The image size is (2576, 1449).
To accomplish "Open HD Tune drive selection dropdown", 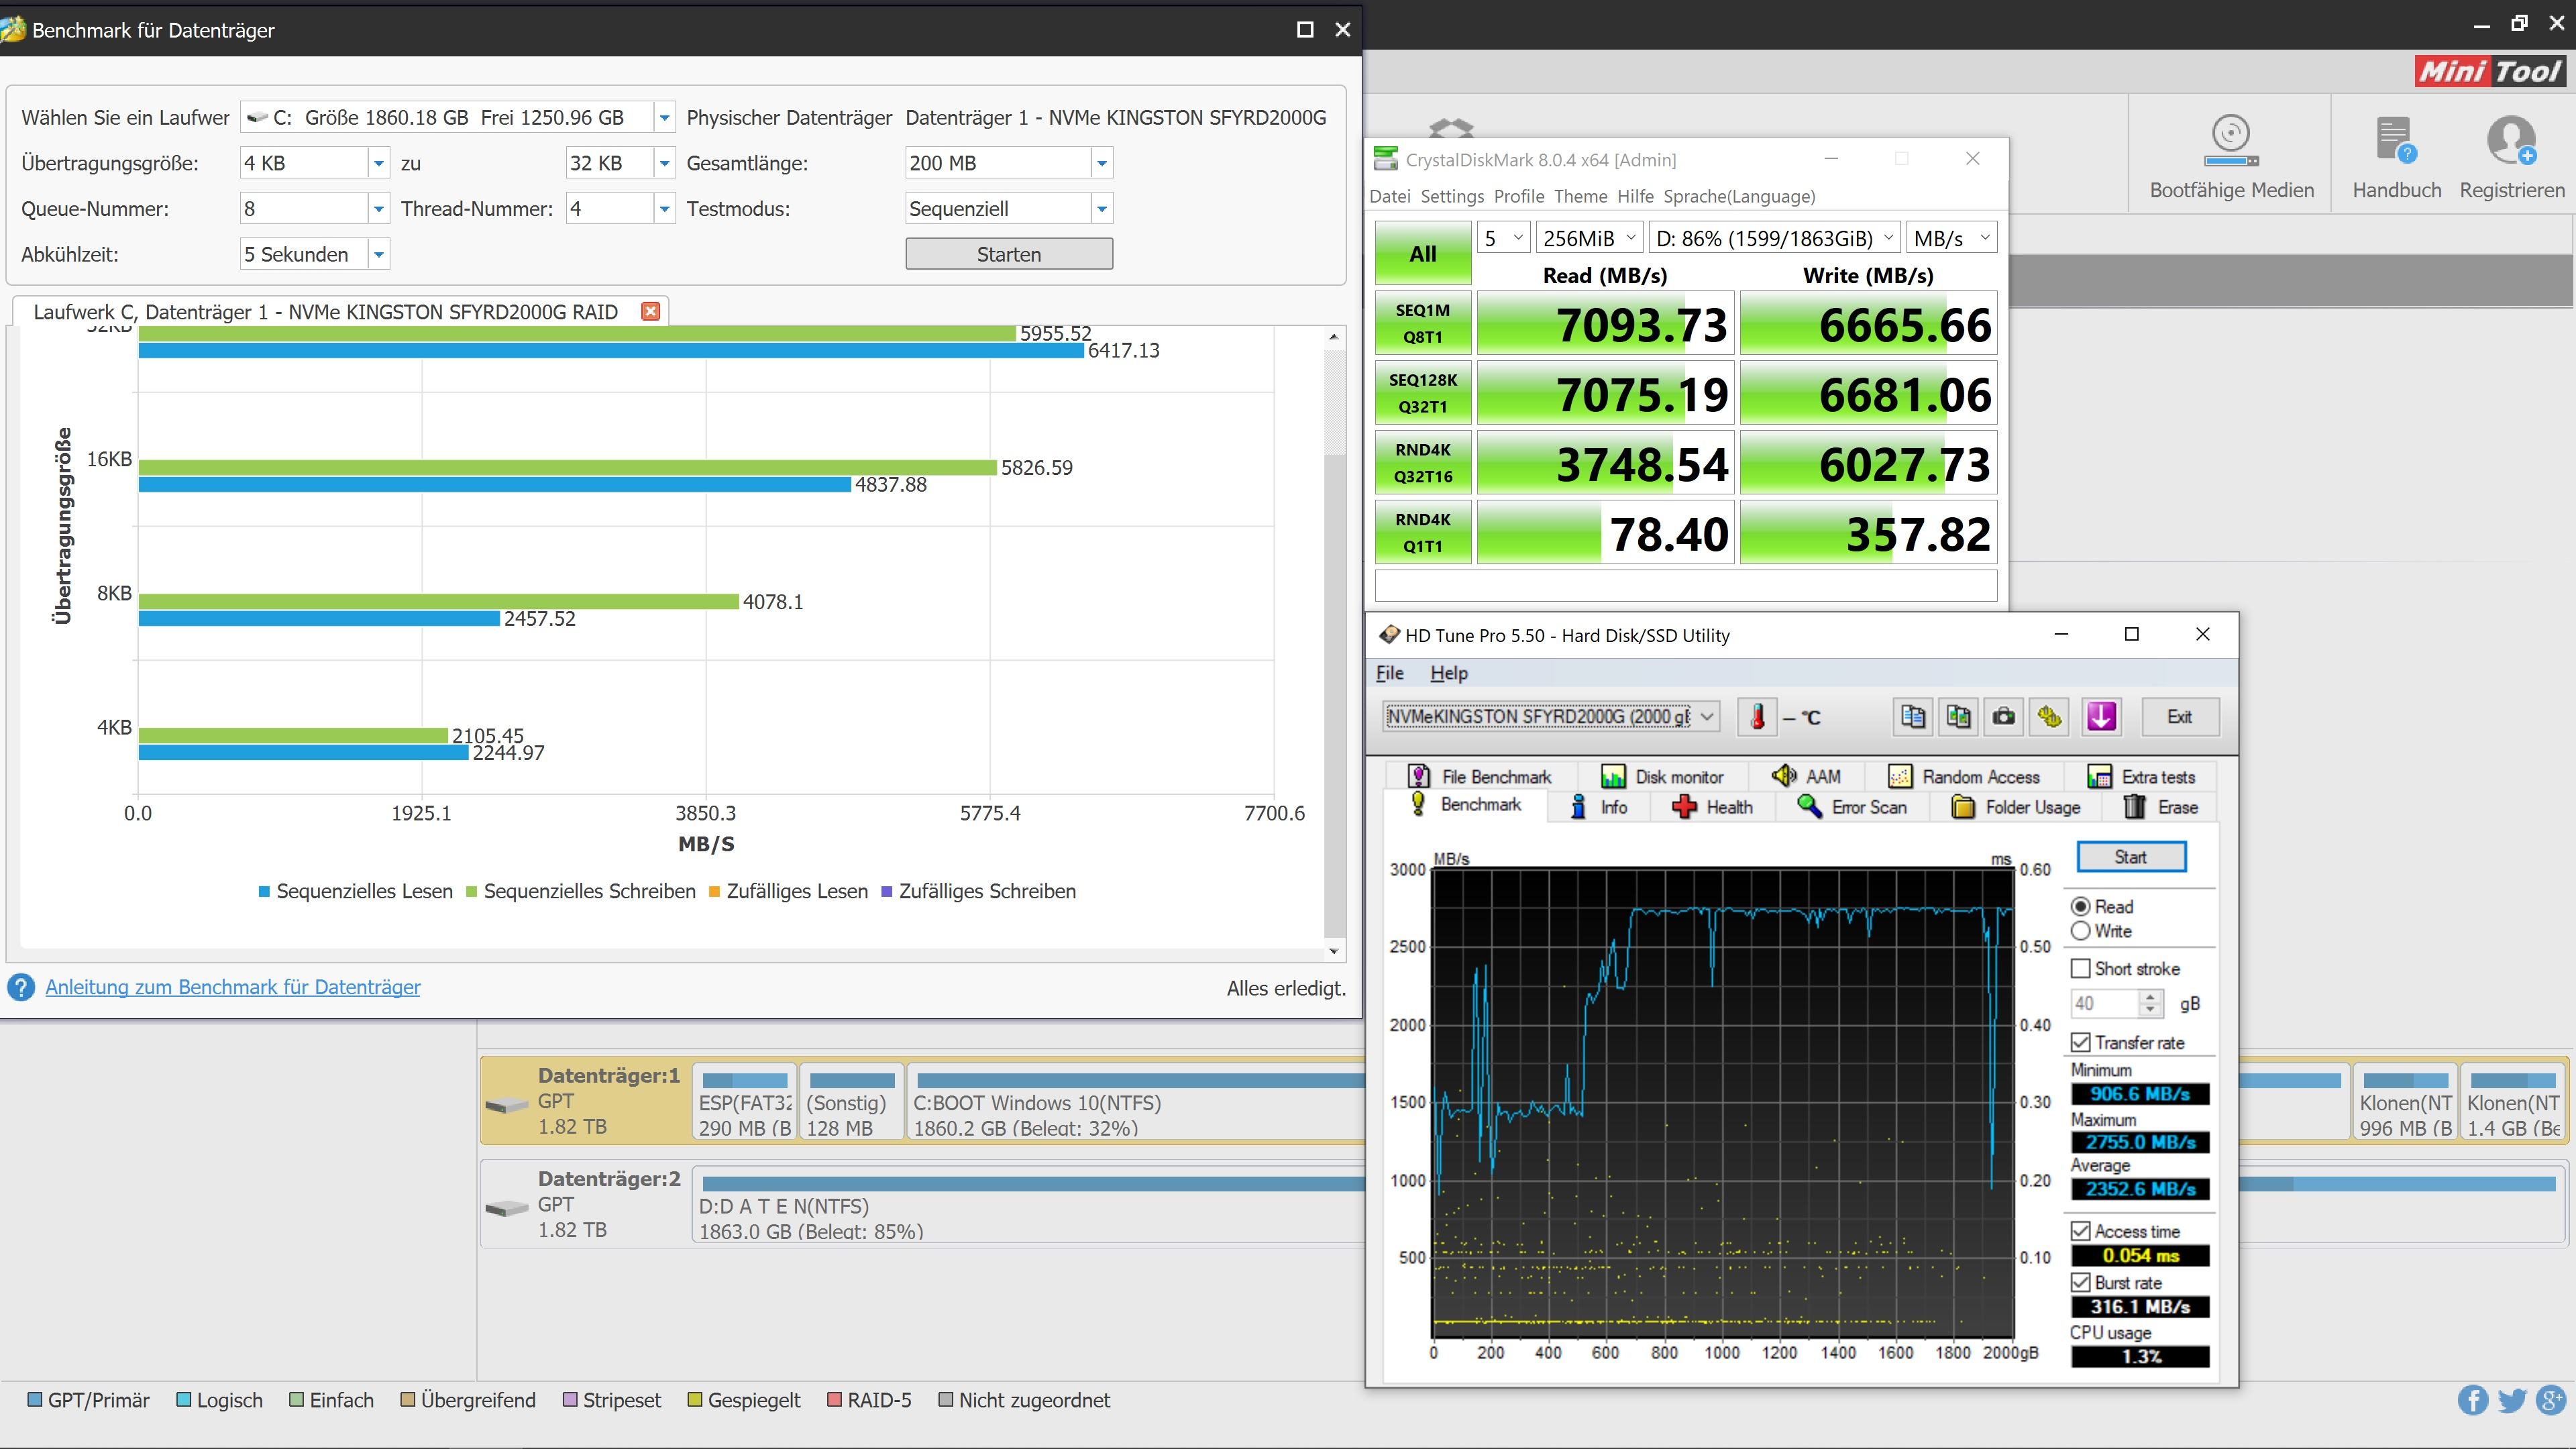I will coord(1552,716).
